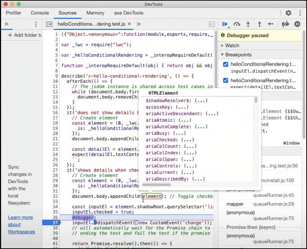Collapse the Breakpoints section
The width and height of the screenshot is (307, 249).
coord(222,55)
